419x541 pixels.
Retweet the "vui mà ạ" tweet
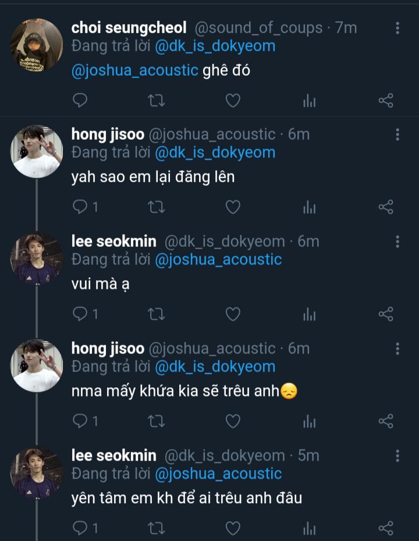pyautogui.click(x=157, y=314)
